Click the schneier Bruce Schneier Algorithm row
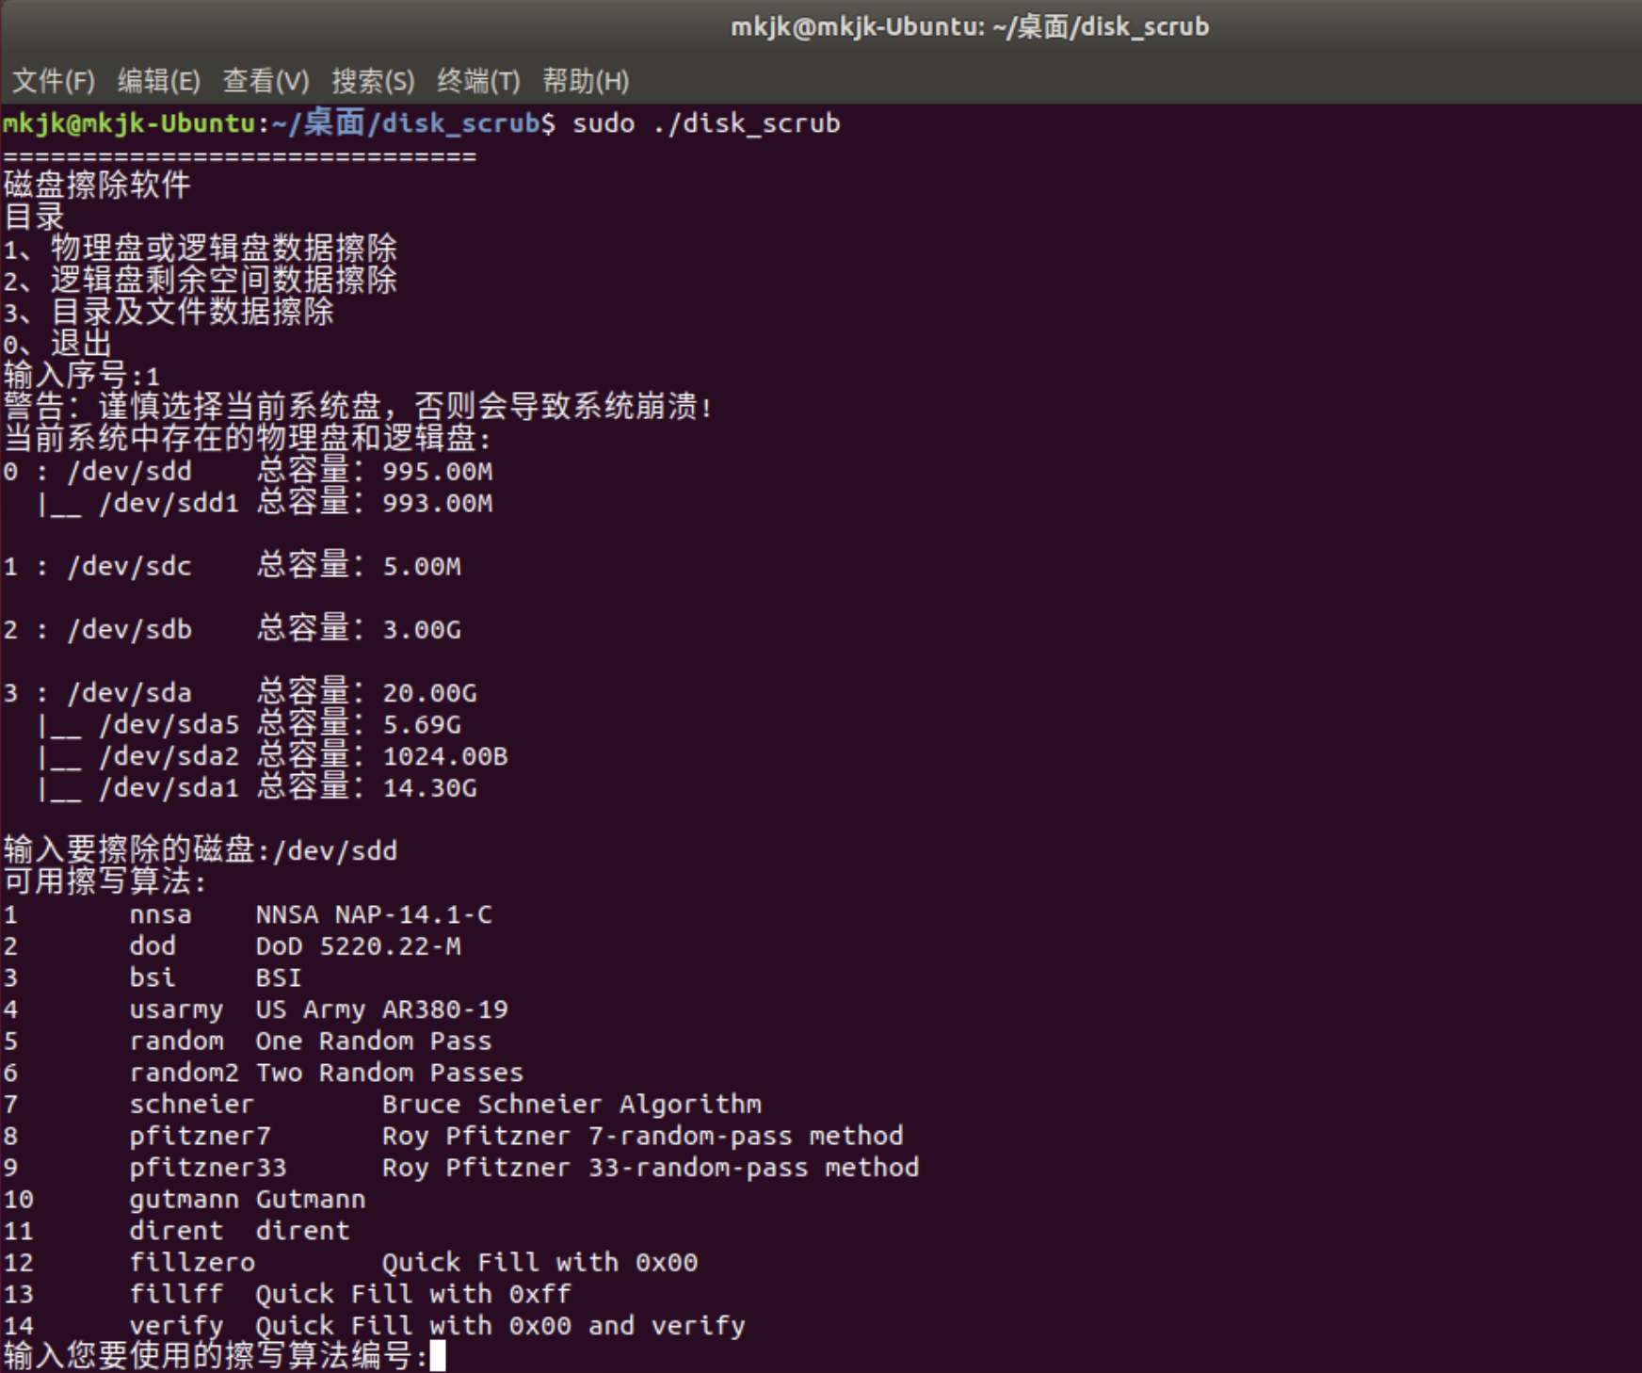The width and height of the screenshot is (1642, 1373). click(x=383, y=1105)
